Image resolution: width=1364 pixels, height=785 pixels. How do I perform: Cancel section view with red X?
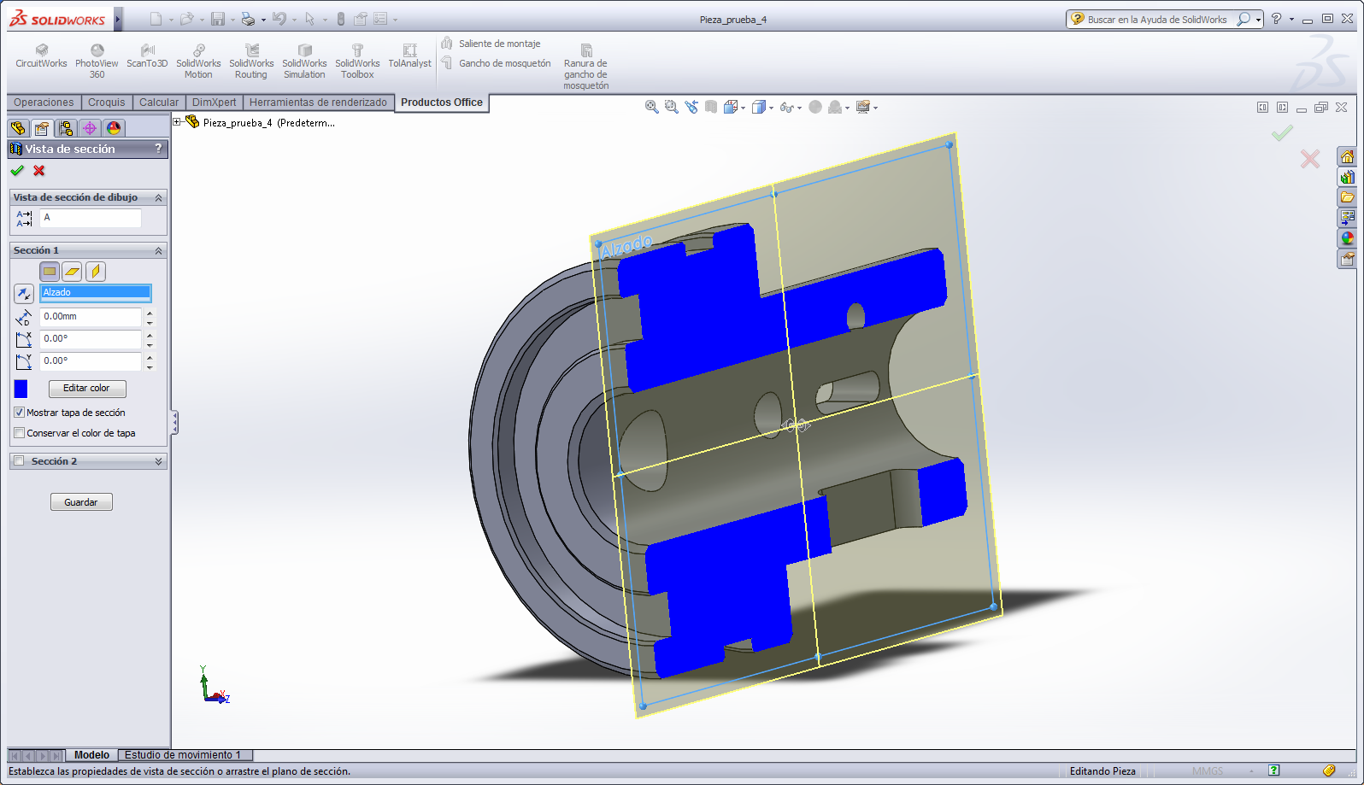[38, 171]
